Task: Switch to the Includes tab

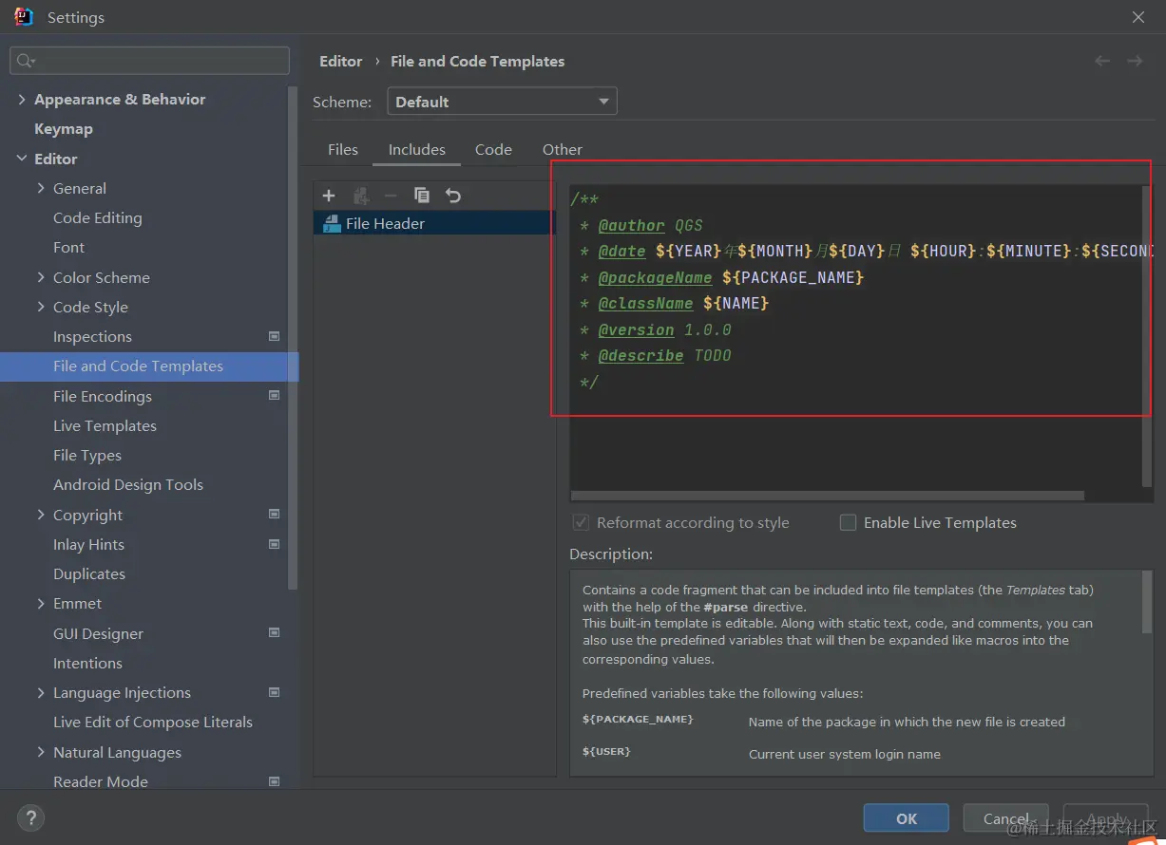Action: [416, 149]
